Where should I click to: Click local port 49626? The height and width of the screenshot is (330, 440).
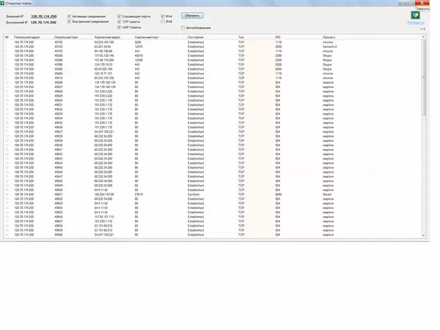click(x=58, y=82)
